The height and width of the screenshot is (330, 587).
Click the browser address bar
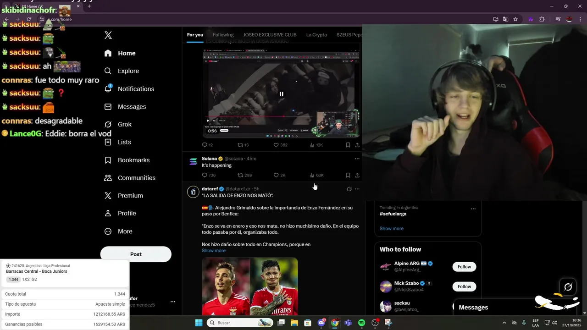tap(266, 19)
